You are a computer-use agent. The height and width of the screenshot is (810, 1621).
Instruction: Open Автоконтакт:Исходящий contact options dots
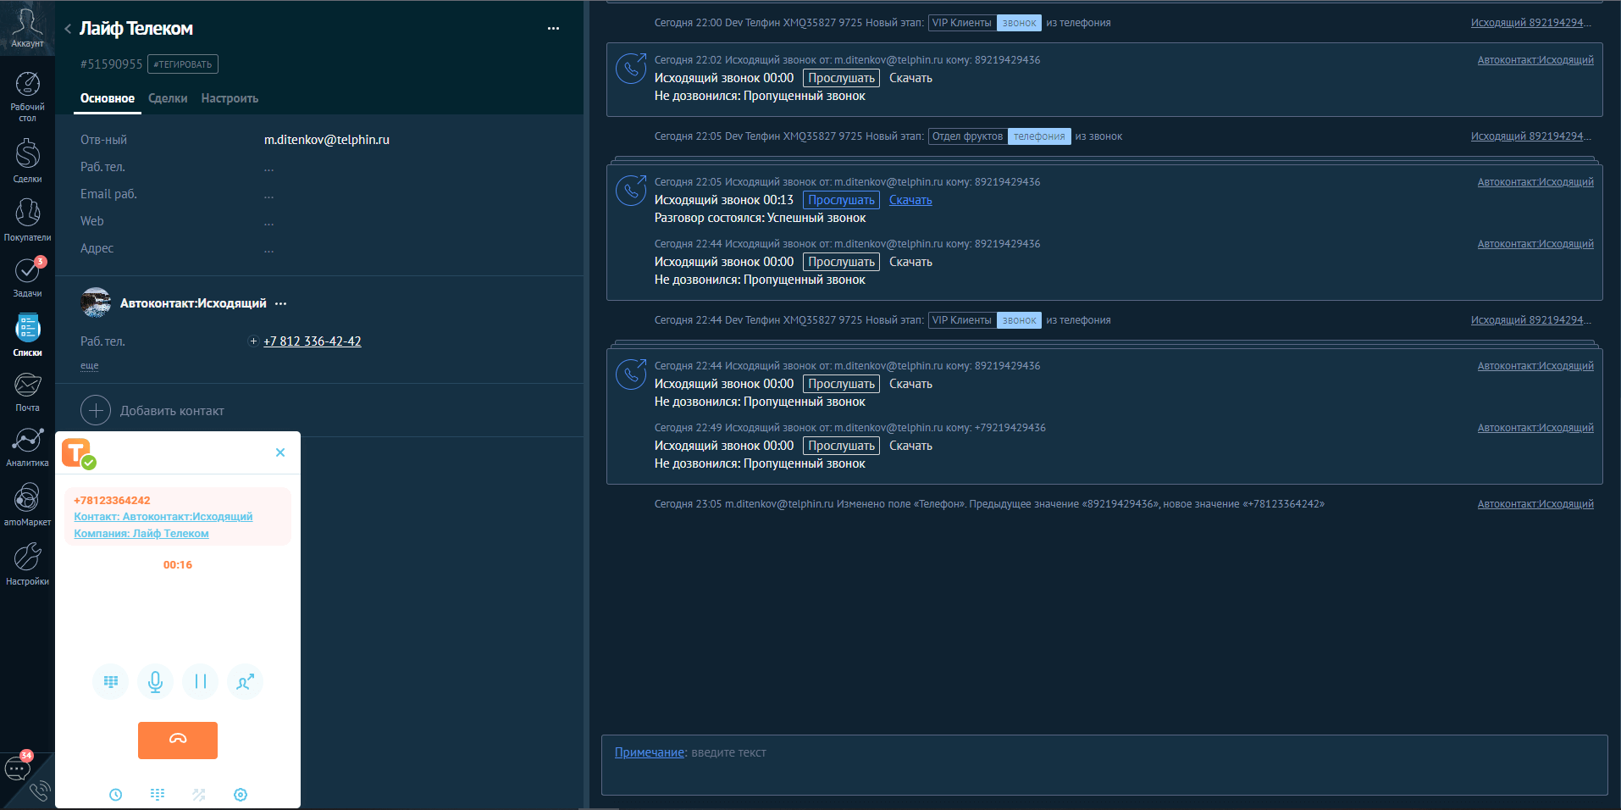[x=281, y=303]
